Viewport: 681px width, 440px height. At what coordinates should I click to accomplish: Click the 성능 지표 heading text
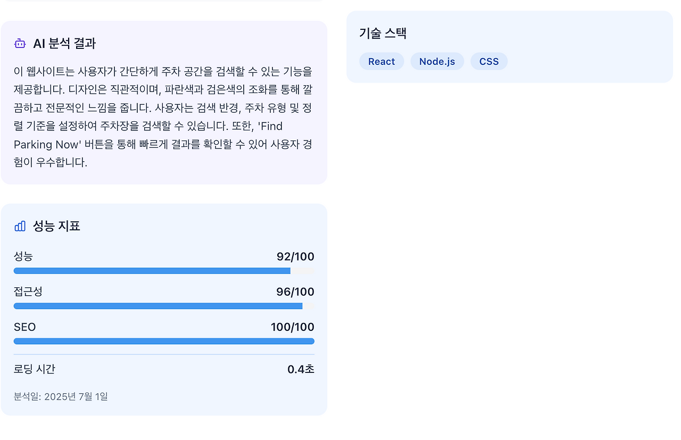(x=56, y=226)
